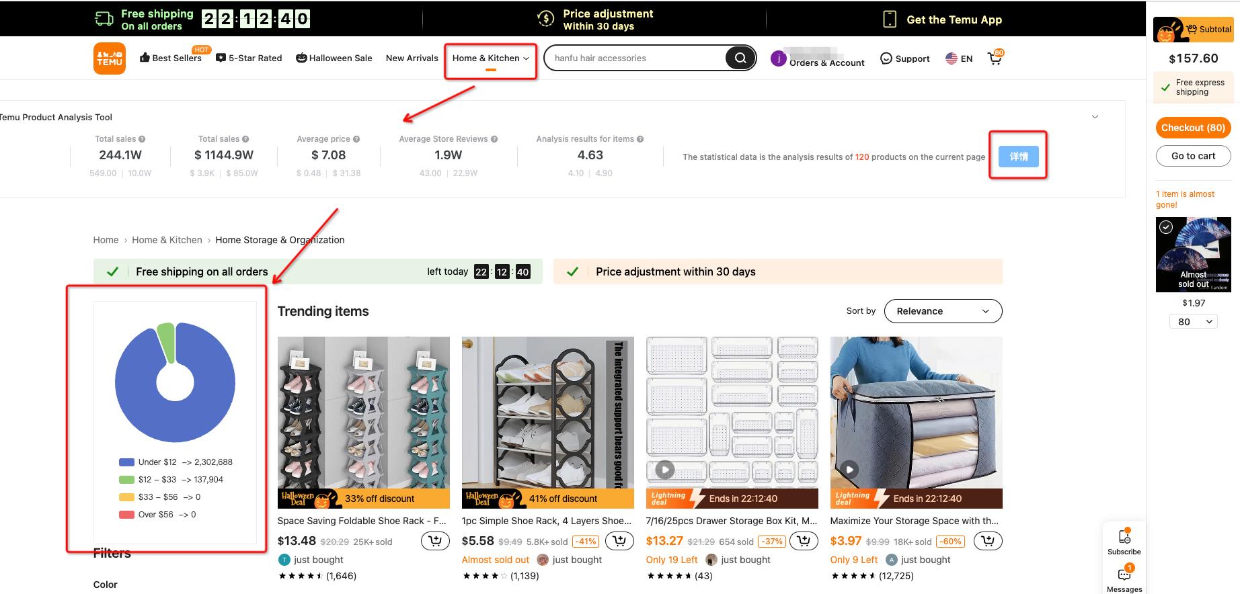Click the search magnifier button
The width and height of the screenshot is (1240, 594).
click(740, 58)
